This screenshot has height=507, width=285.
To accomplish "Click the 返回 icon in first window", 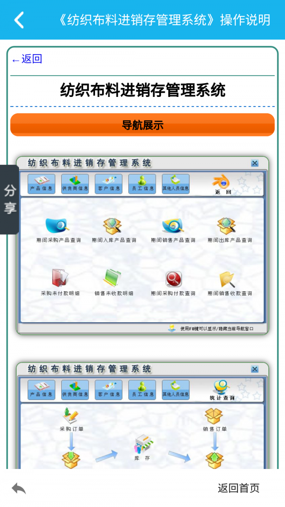I will pyautogui.click(x=223, y=184).
